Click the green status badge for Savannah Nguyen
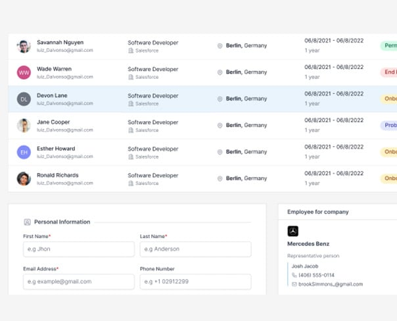The height and width of the screenshot is (321, 397). [x=388, y=46]
